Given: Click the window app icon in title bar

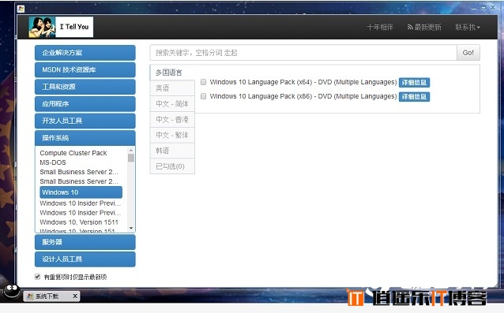Looking at the screenshot, I should 21,9.
